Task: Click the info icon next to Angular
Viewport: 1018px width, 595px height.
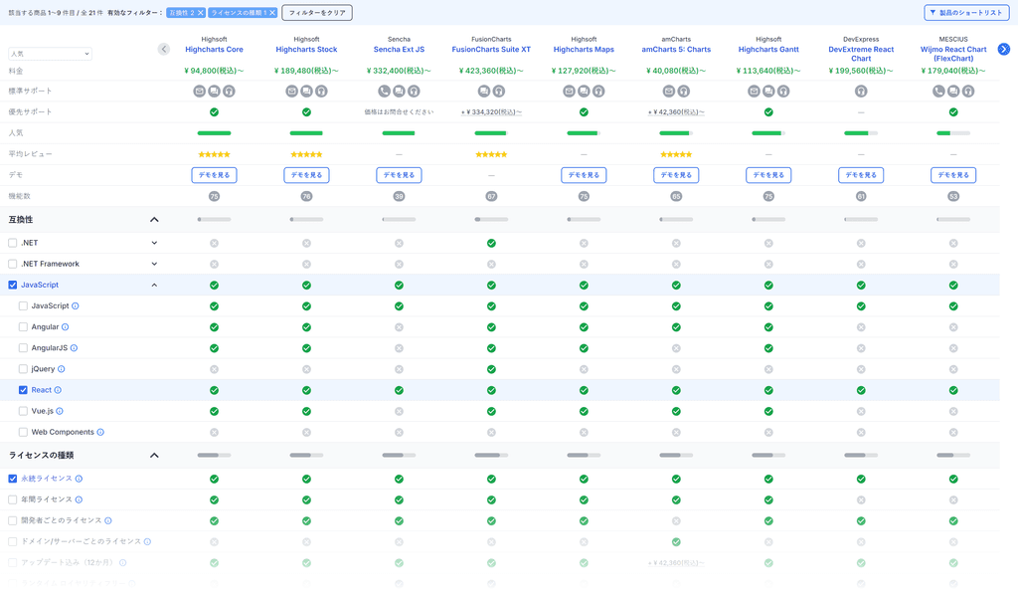Action: pos(65,326)
